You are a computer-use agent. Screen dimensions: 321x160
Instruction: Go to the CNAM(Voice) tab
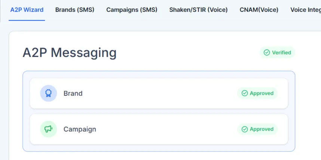point(259,10)
